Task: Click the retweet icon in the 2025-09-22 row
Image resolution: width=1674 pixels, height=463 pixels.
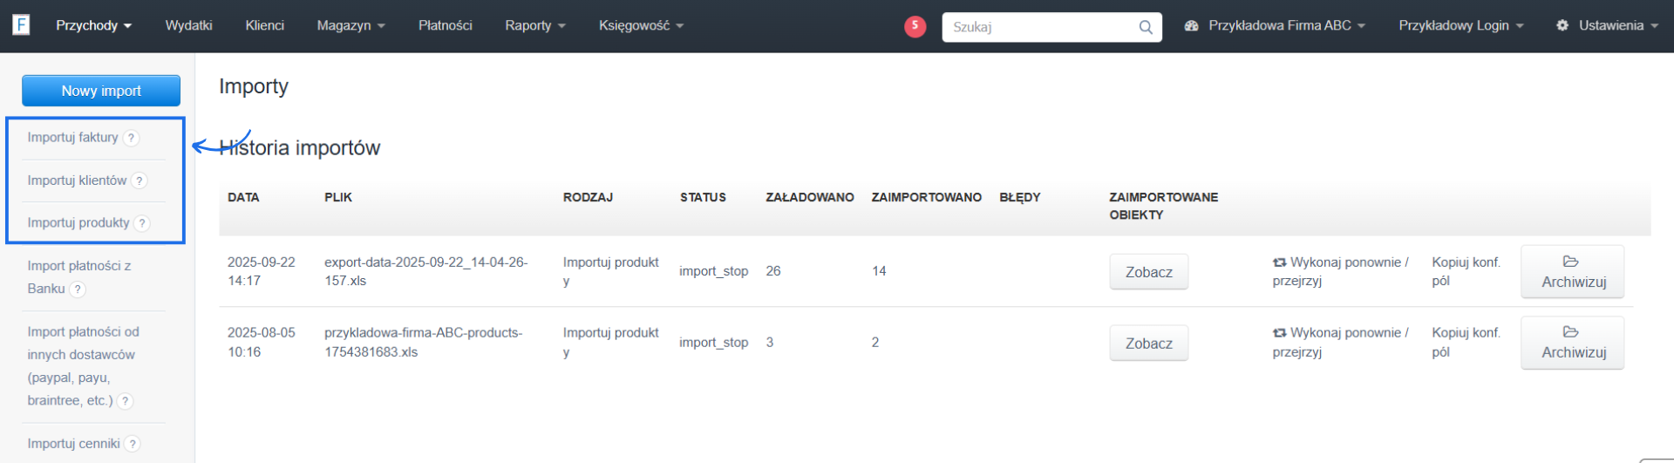Action: pos(1279,262)
